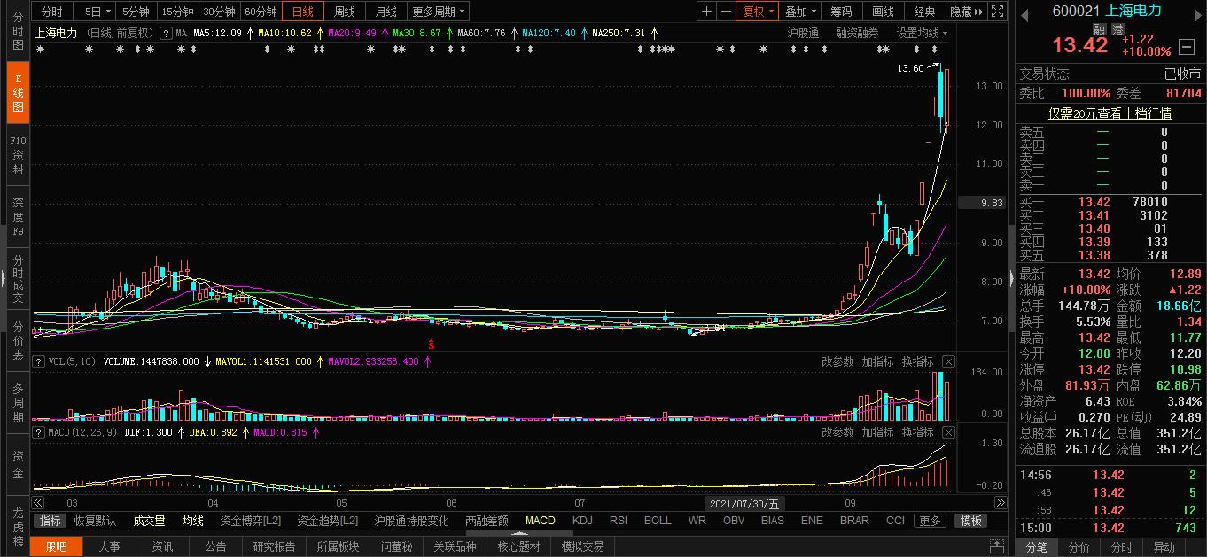
Task: Expand the 更多周期 dropdown
Action: (x=440, y=12)
